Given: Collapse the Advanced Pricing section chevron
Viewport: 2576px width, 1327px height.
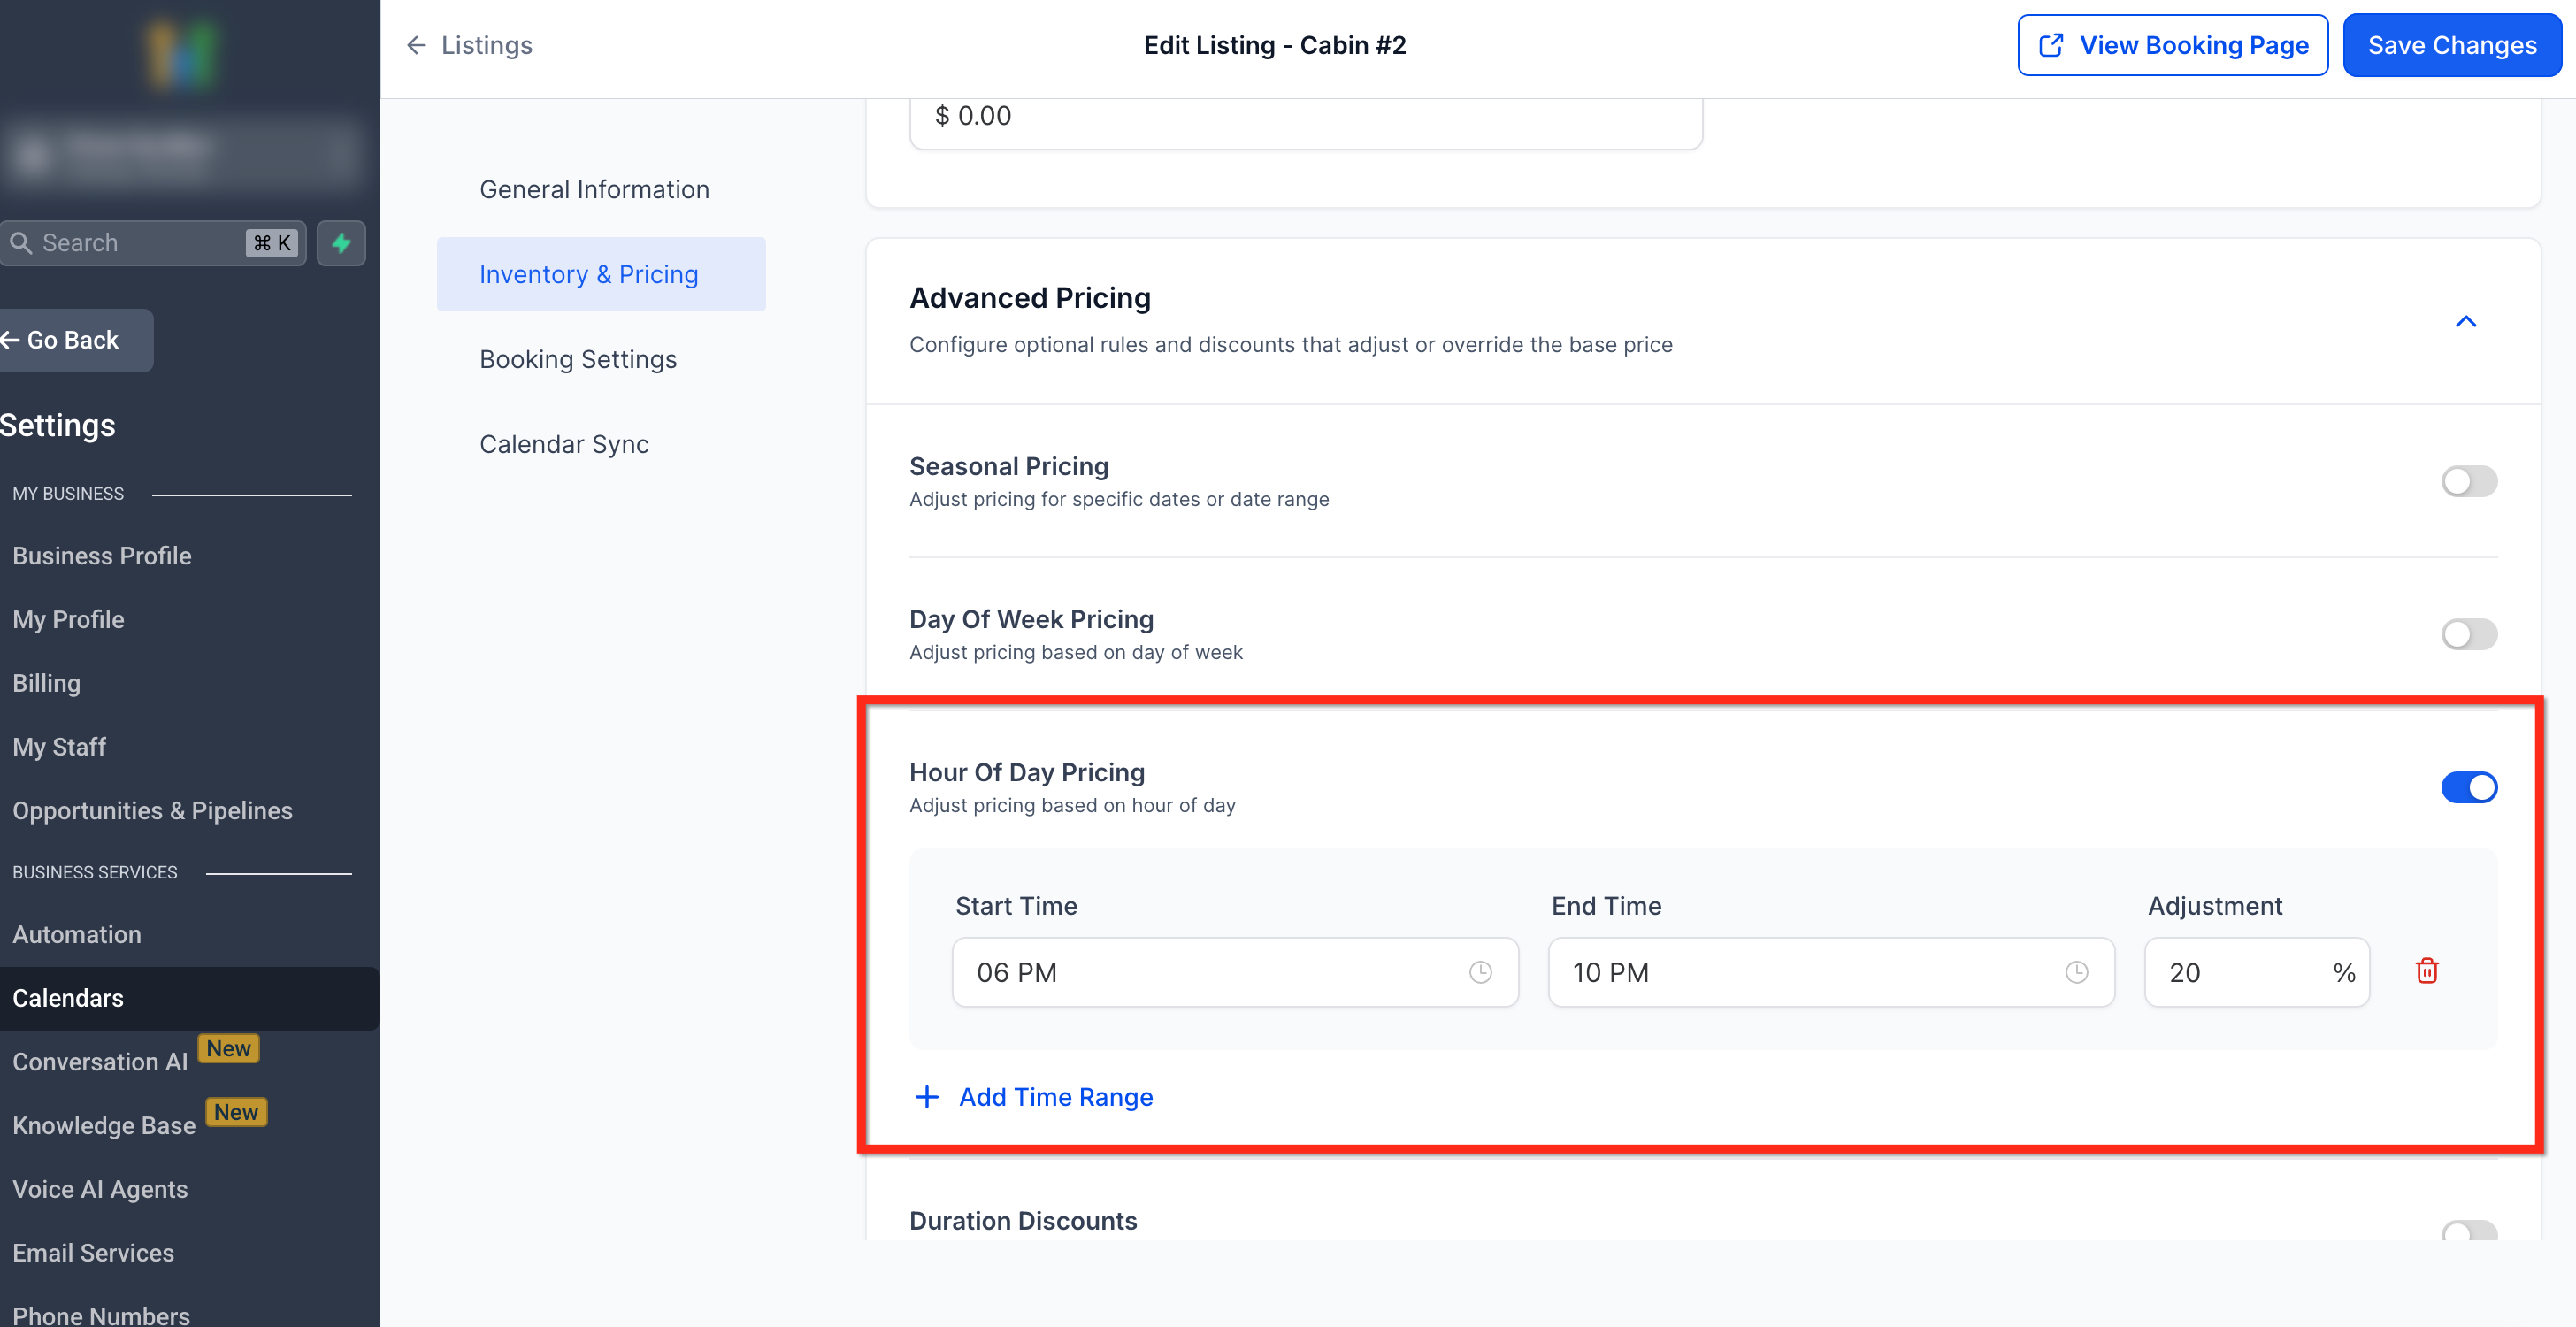Looking at the screenshot, I should pyautogui.click(x=2465, y=321).
